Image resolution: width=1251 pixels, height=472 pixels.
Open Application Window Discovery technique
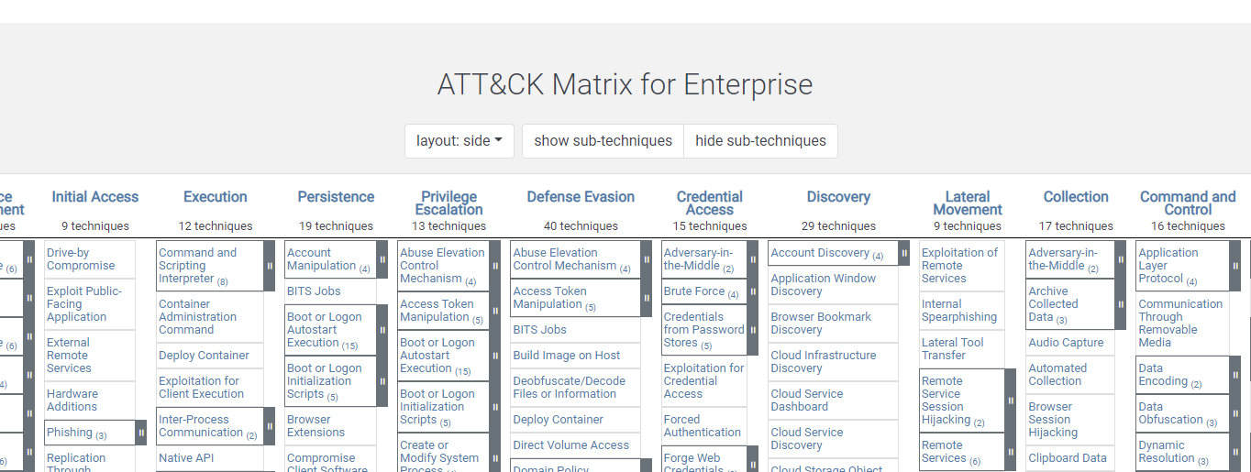[x=824, y=285]
